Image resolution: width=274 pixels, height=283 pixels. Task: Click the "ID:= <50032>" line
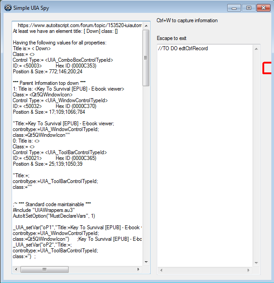[54, 106]
